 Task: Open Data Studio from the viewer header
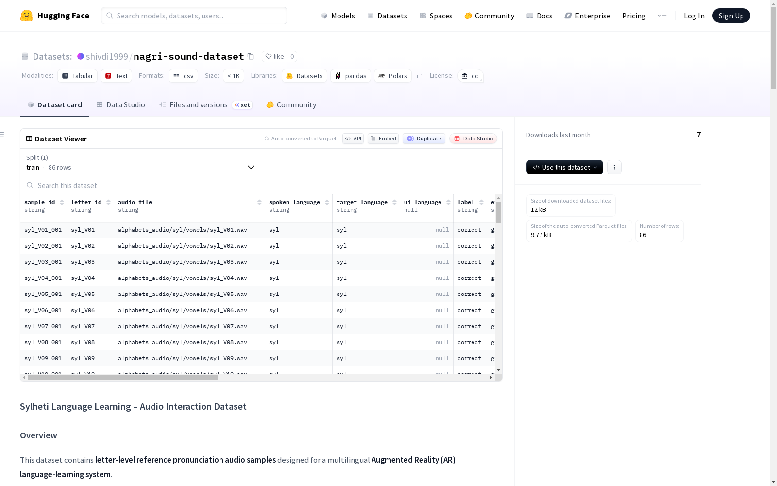473,139
